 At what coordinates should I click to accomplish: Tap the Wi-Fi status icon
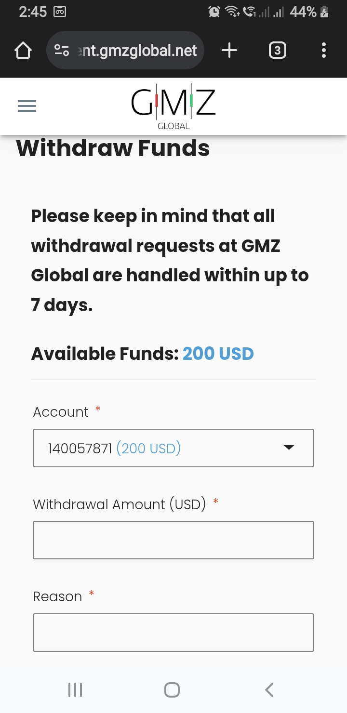[x=233, y=12]
